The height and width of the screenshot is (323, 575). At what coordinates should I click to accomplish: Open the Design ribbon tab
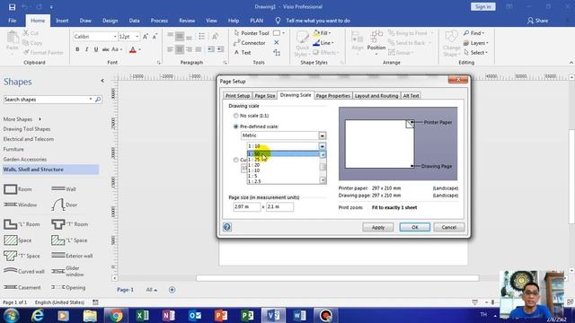pos(110,21)
